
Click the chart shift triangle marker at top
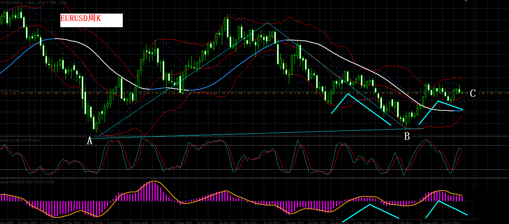pyautogui.click(x=466, y=1)
